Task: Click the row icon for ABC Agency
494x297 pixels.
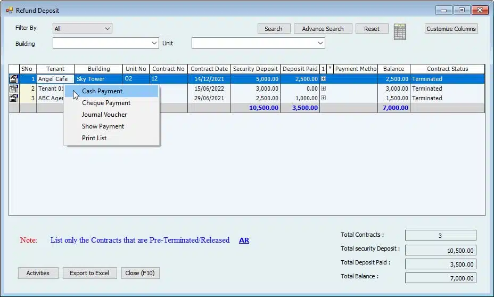Action: click(14, 98)
